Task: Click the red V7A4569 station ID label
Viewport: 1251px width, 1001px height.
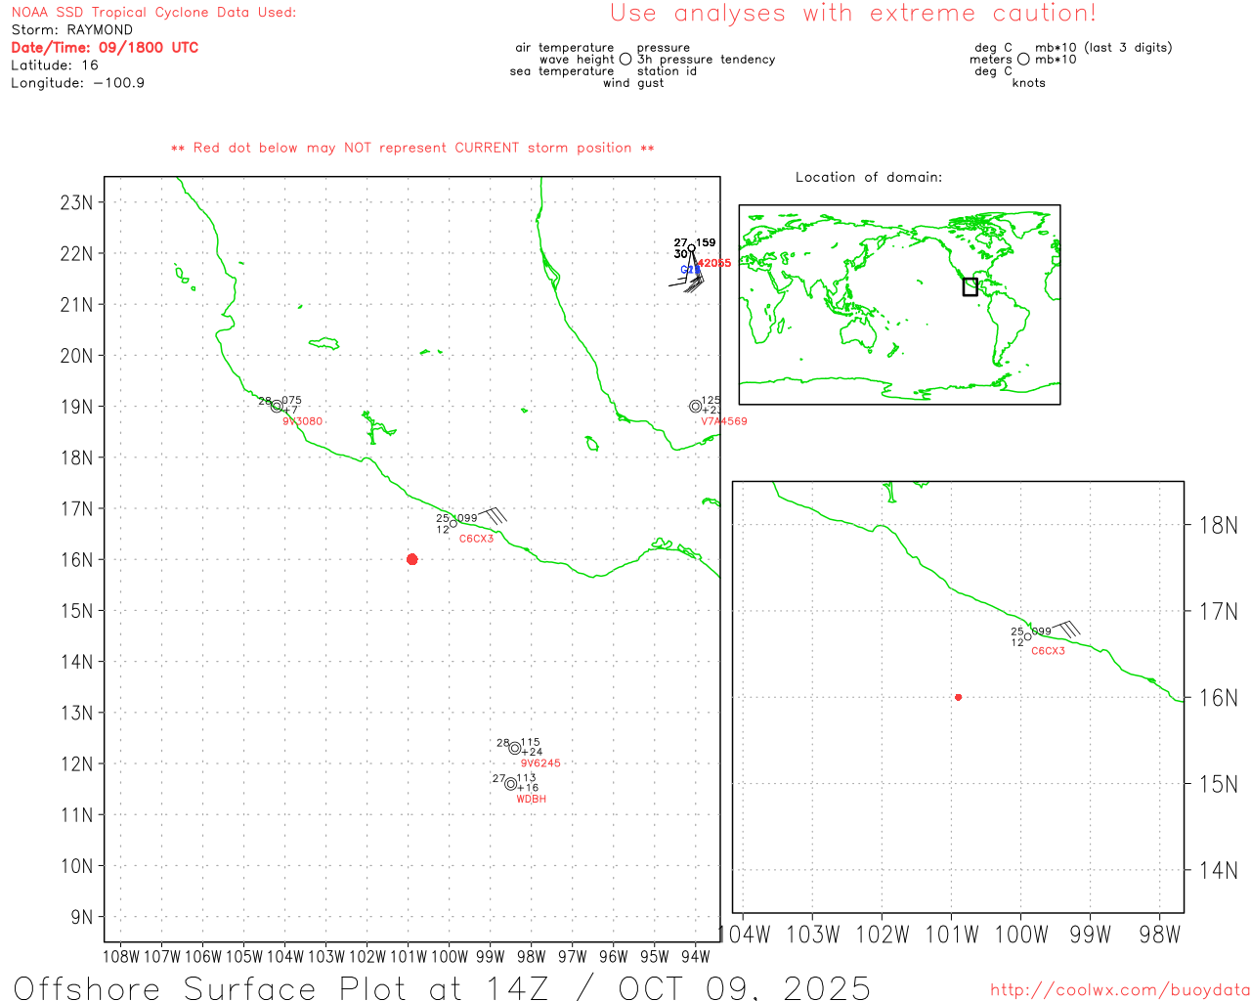Action: click(723, 421)
